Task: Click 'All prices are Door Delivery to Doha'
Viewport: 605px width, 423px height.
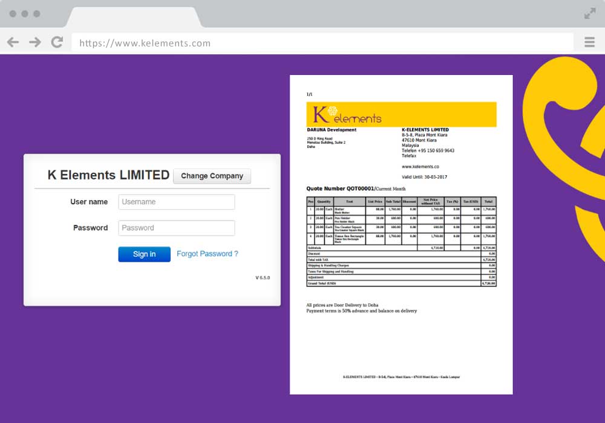Action: pos(342,305)
